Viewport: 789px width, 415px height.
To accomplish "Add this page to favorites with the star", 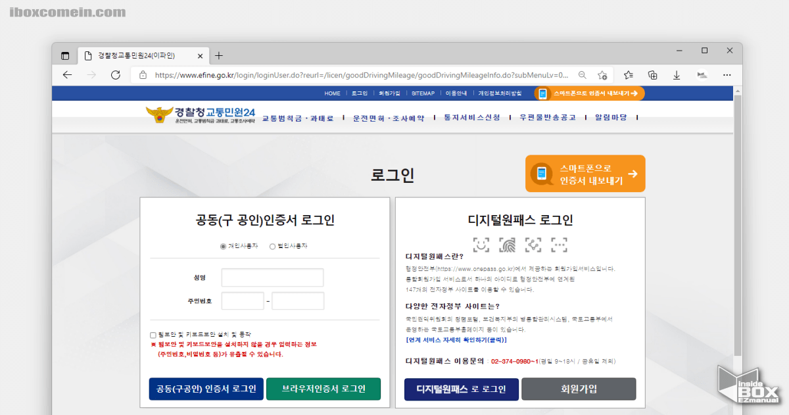I will [x=603, y=75].
